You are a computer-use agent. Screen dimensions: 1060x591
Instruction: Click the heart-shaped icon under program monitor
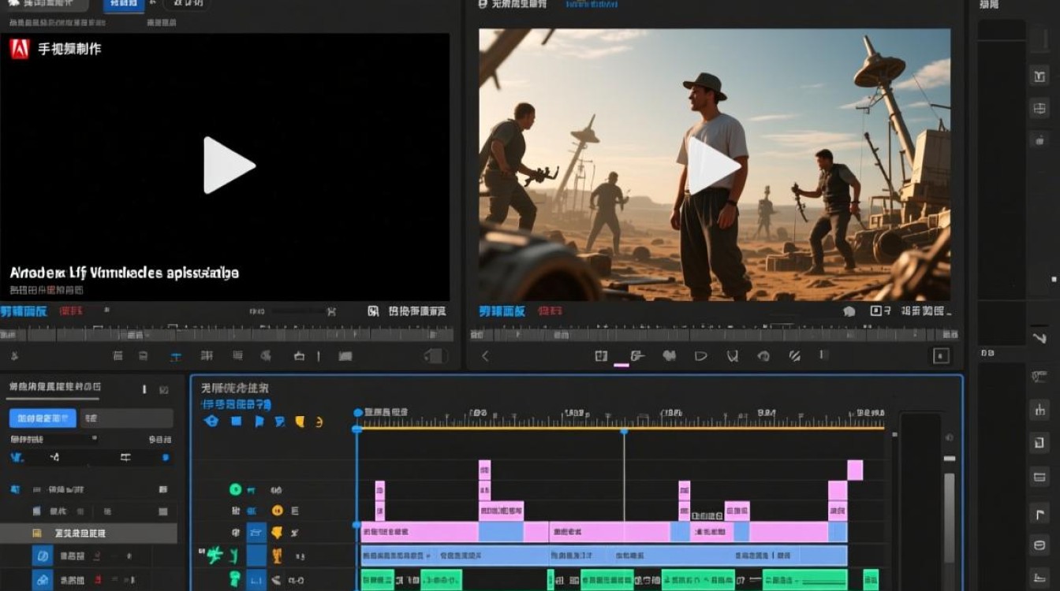(670, 356)
